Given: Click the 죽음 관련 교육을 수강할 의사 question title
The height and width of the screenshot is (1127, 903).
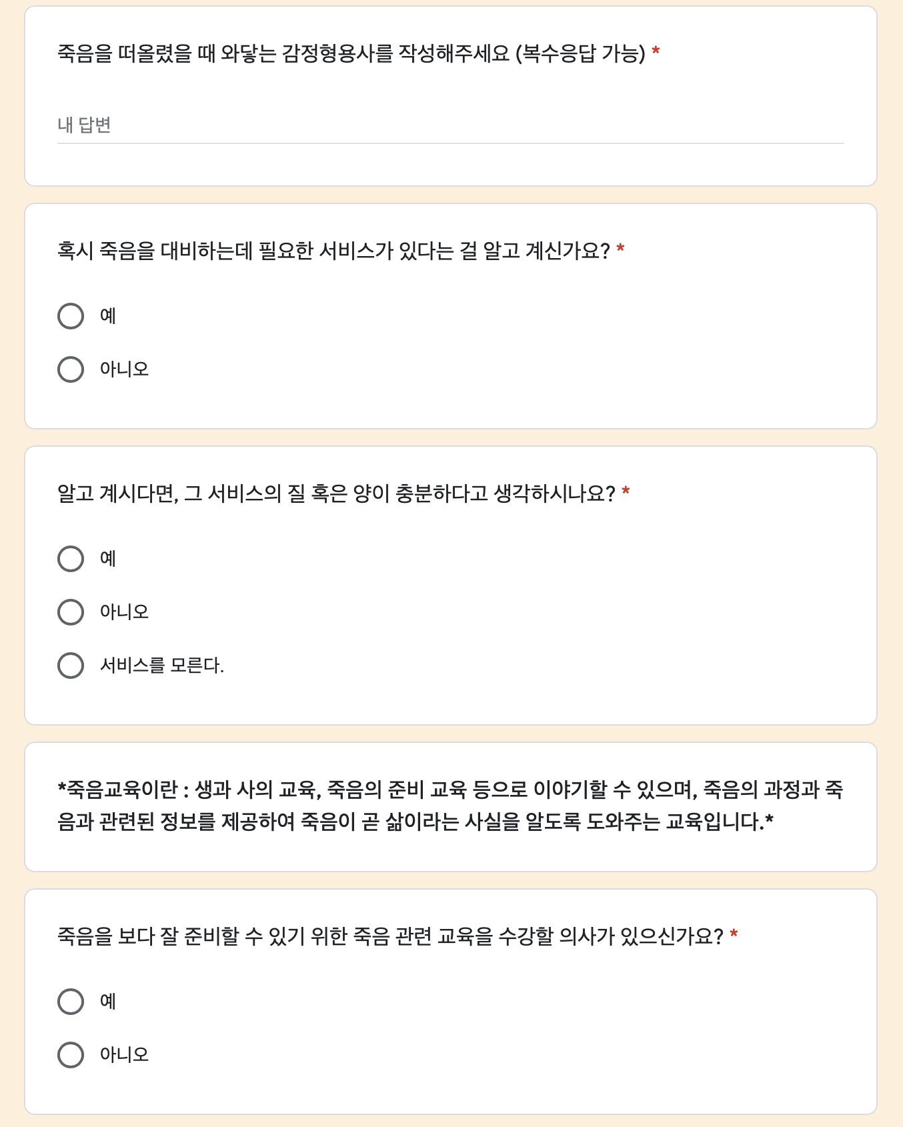Looking at the screenshot, I should [x=389, y=937].
